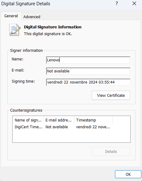This screenshot has height=181, width=142.
Task: Select the DigiCert Time... countersignature row
Action: (x=71, y=127)
